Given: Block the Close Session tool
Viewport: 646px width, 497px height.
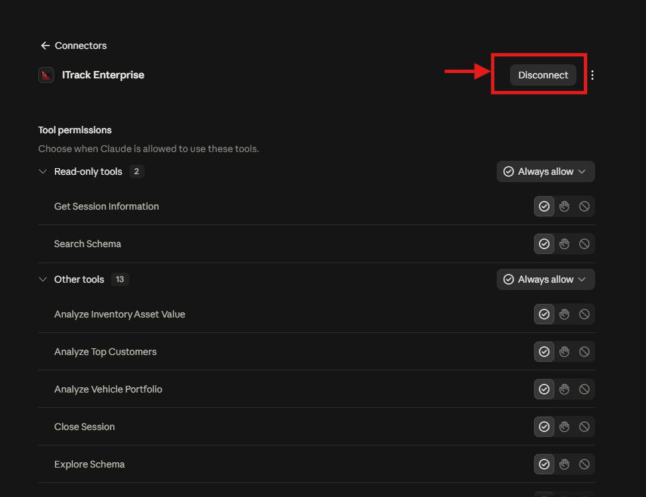Looking at the screenshot, I should pos(584,427).
